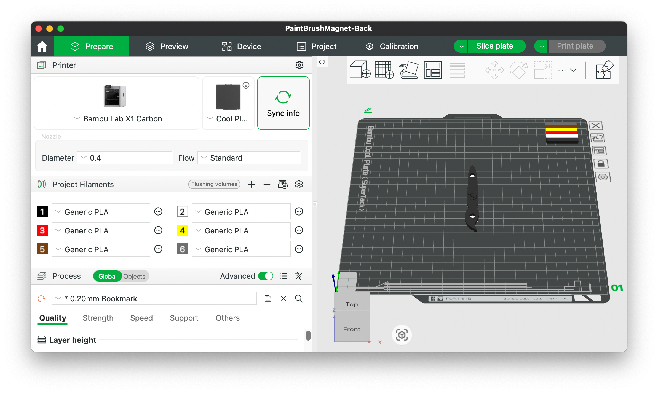Viewport: 658px width, 393px height.
Task: Add a filament with the plus icon
Action: tap(251, 184)
